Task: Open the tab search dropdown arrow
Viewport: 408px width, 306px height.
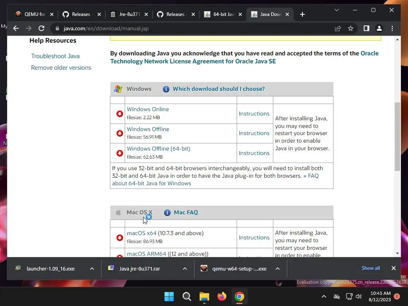Action: (336, 10)
